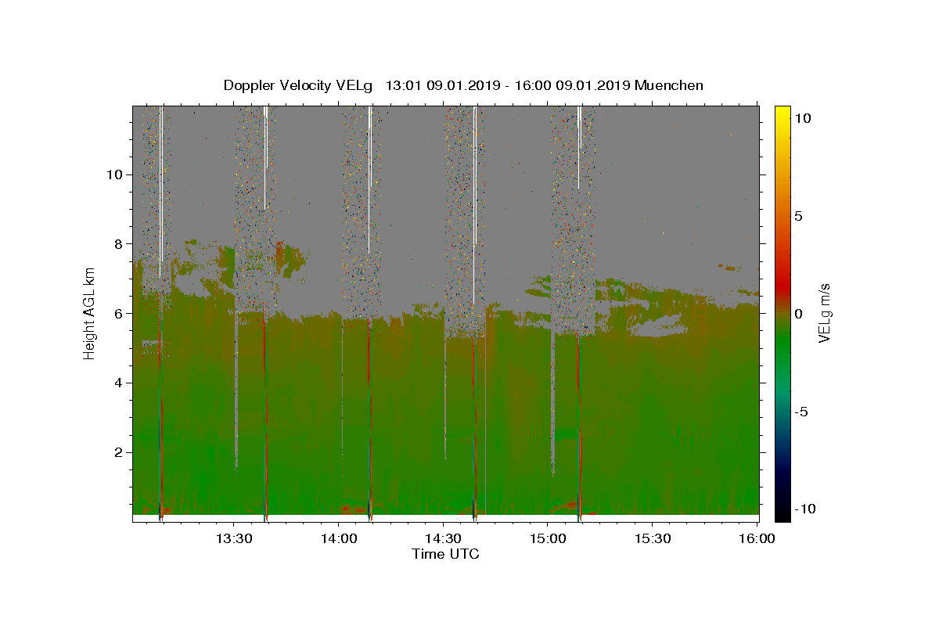Screen dimensions: 939x626
Task: Select the '16:00' time axis label
Action: click(x=757, y=538)
